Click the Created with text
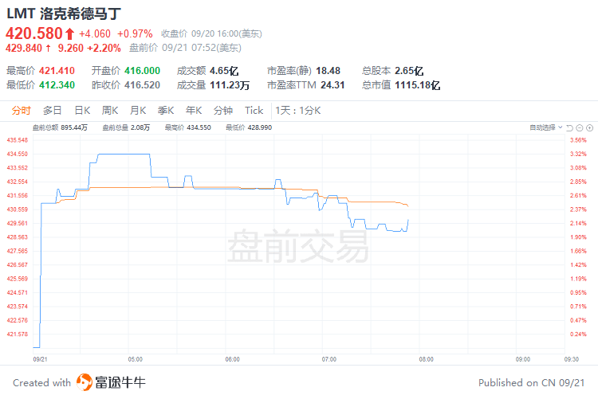This screenshot has width=598, height=399. tap(42, 382)
